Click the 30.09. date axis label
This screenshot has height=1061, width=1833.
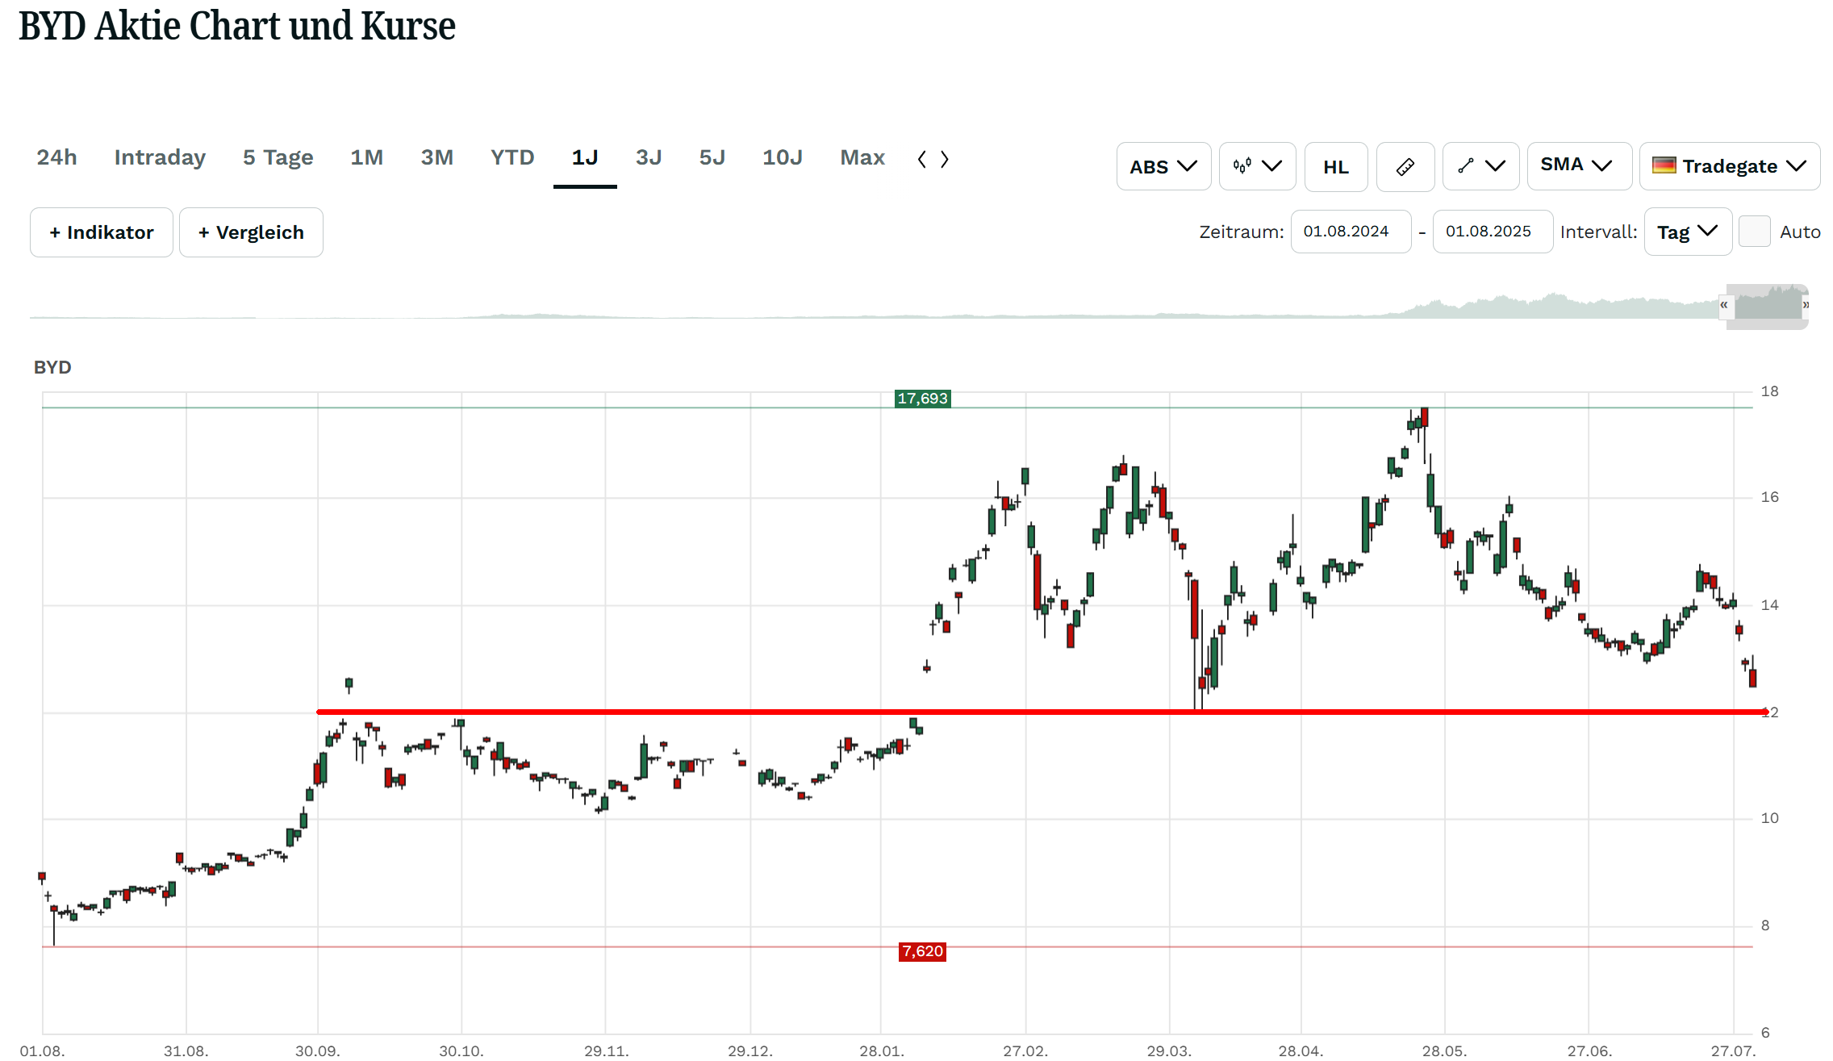317,1051
